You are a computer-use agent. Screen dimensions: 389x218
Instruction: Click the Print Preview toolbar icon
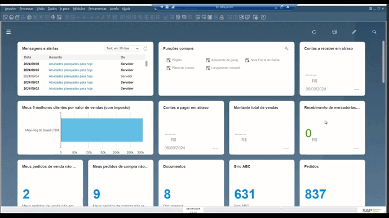[x=5, y=17]
